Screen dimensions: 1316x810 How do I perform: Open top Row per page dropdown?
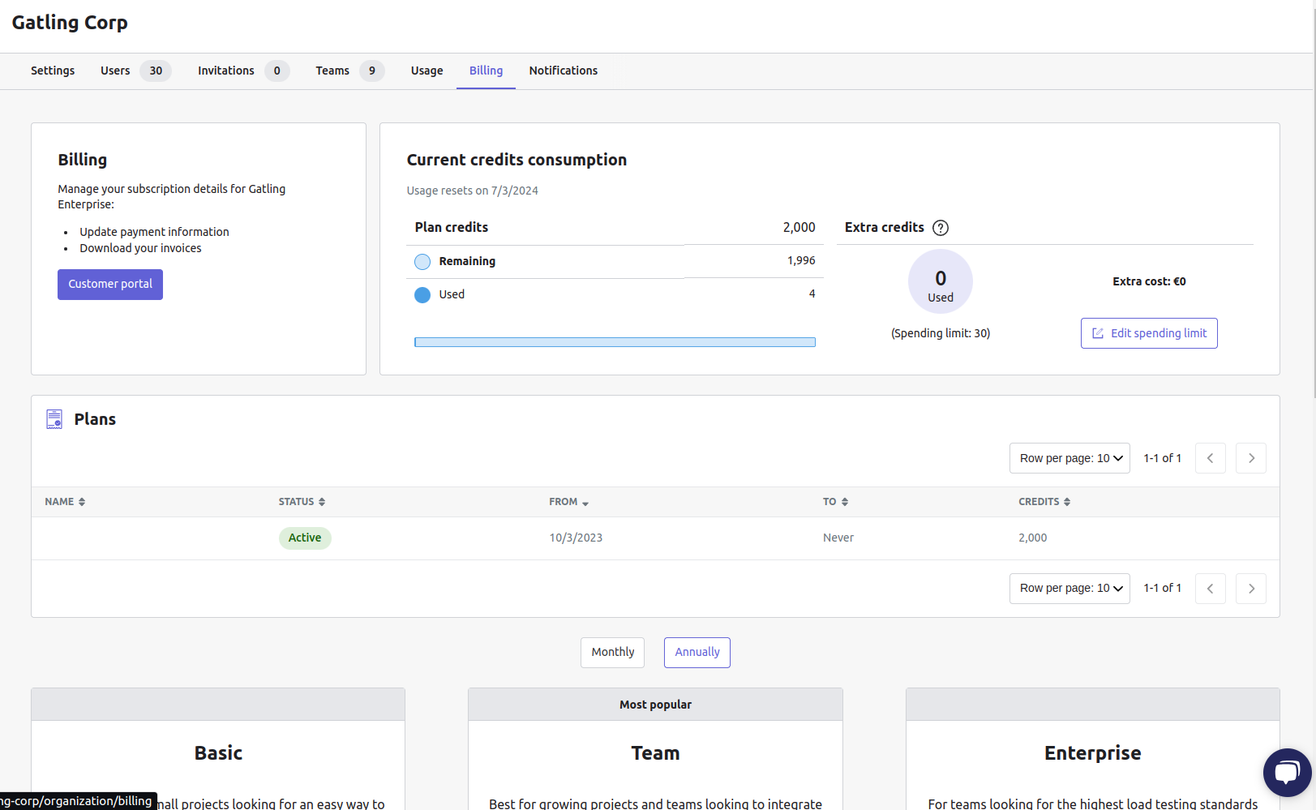(x=1070, y=458)
